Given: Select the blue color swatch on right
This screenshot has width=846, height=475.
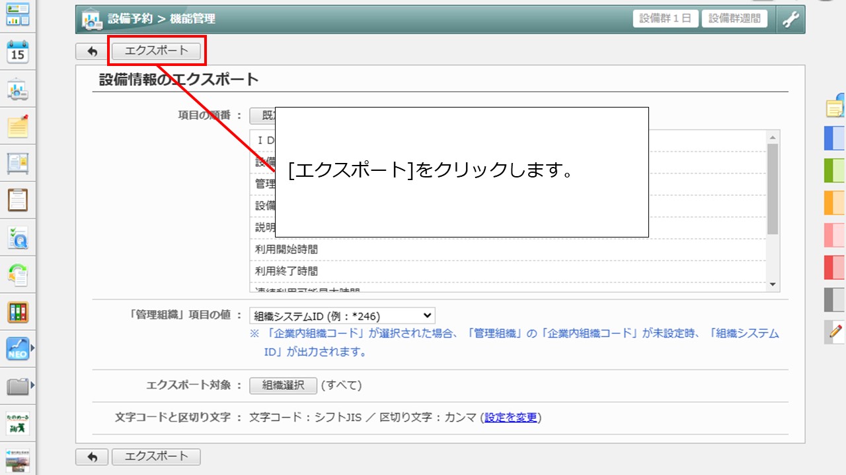Looking at the screenshot, I should point(835,139).
